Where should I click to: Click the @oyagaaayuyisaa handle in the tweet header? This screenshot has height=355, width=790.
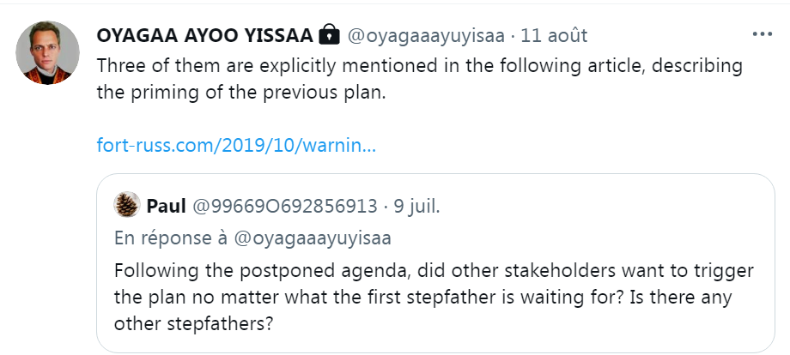(425, 36)
